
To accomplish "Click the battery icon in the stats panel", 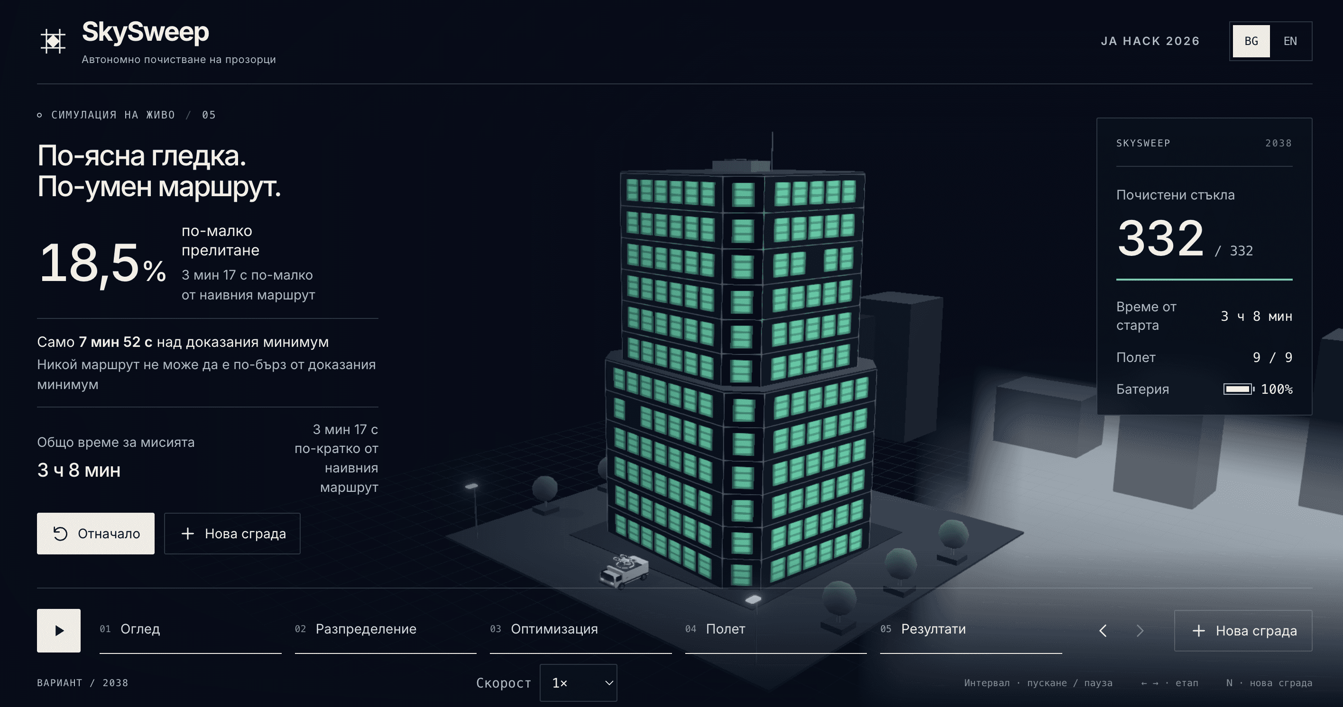I will pos(1239,389).
